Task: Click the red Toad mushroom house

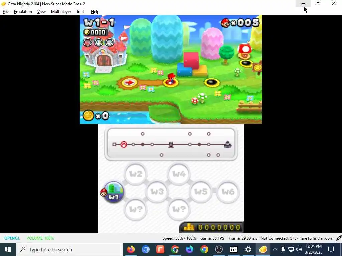Action: coord(244,51)
